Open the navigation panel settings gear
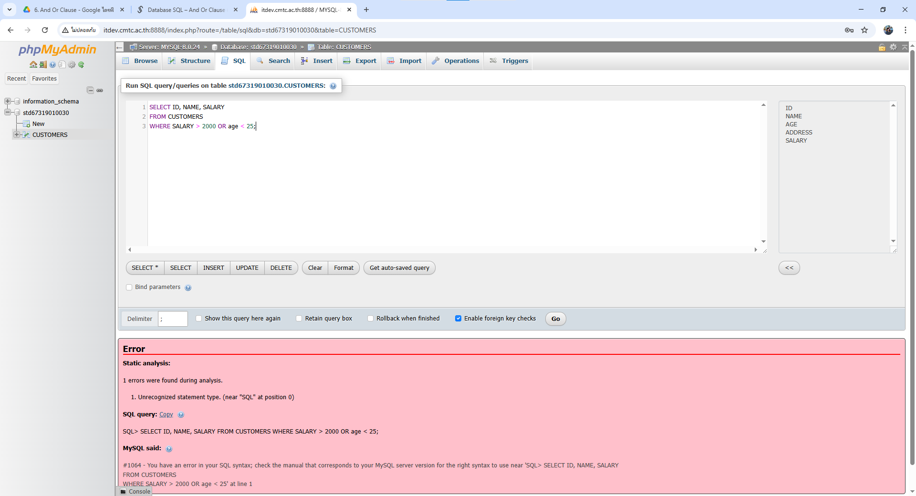916x496 pixels. [x=72, y=65]
